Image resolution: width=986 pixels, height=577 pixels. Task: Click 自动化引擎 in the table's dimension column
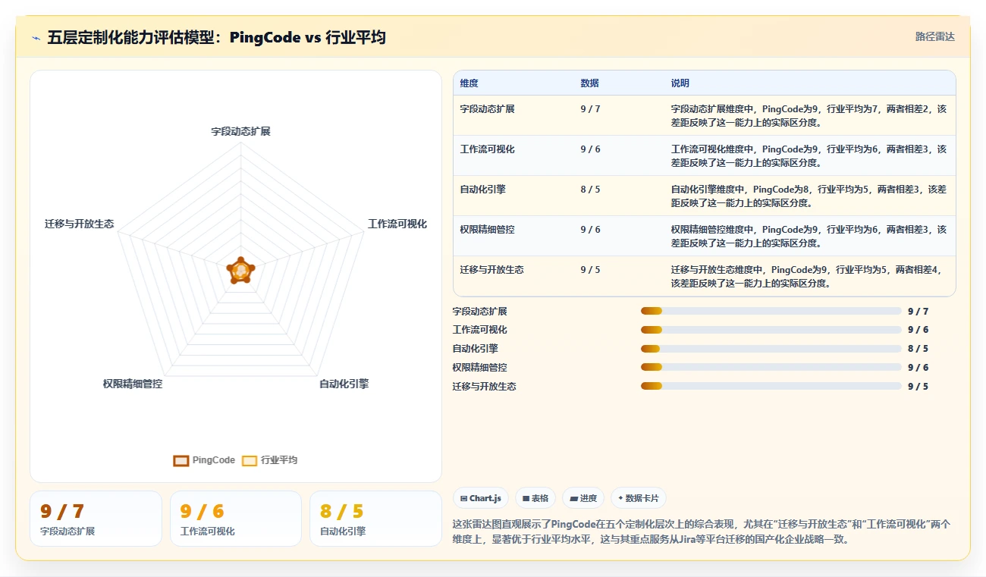[482, 190]
